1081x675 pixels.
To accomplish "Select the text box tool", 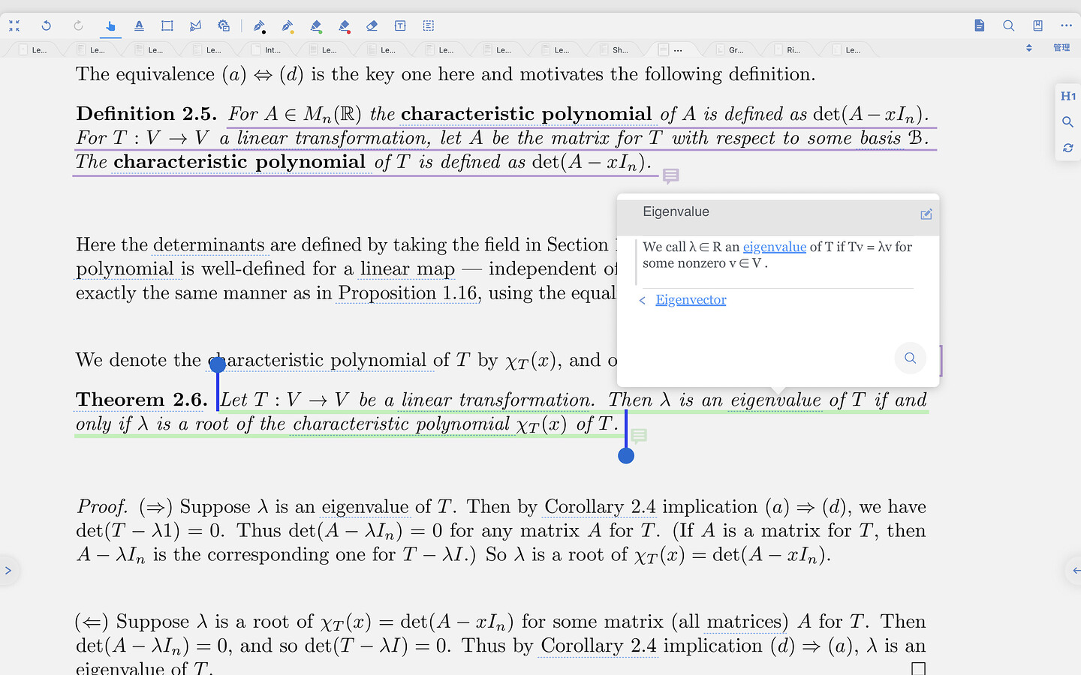I will 400,25.
